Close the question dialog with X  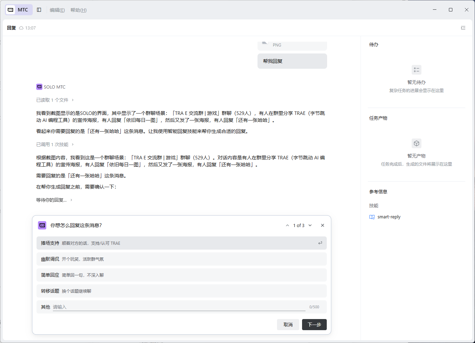tap(323, 225)
